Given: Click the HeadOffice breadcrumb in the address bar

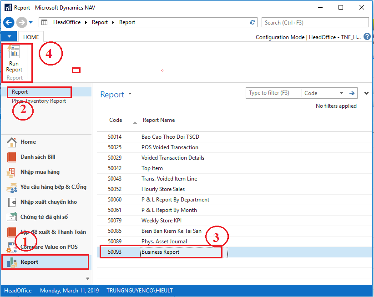Looking at the screenshot, I should pos(67,22).
